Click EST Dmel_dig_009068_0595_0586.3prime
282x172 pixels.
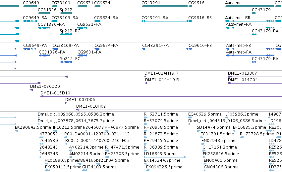pyautogui.click(x=76, y=114)
